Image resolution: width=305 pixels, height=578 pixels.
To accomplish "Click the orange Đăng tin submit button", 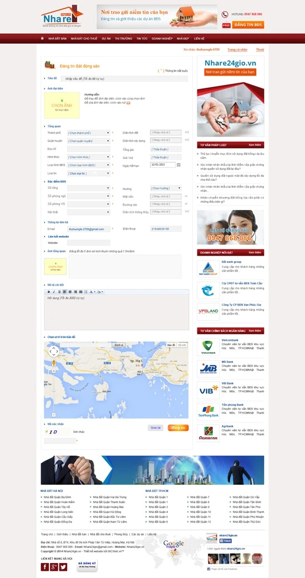I will pyautogui.click(x=178, y=428).
